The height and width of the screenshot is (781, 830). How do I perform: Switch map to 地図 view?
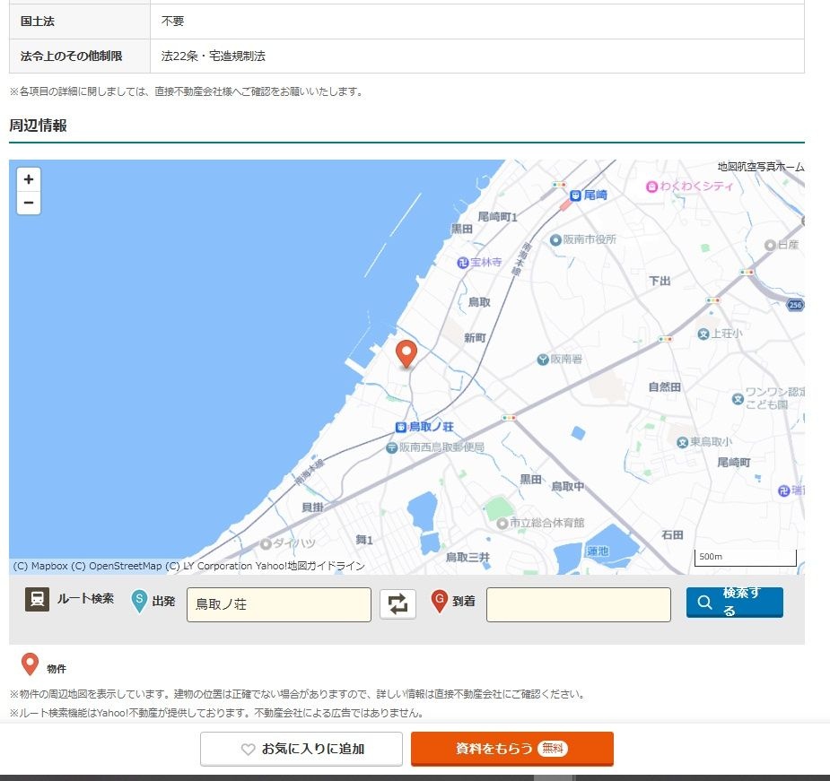click(727, 167)
